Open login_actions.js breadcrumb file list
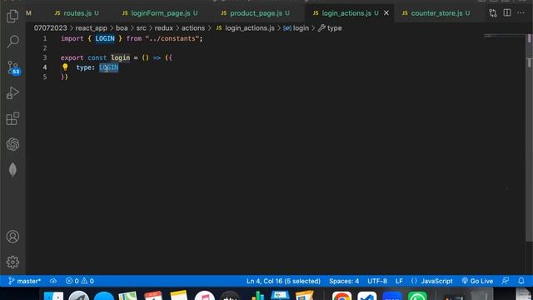Viewport: 533px width, 300px height. [246, 27]
